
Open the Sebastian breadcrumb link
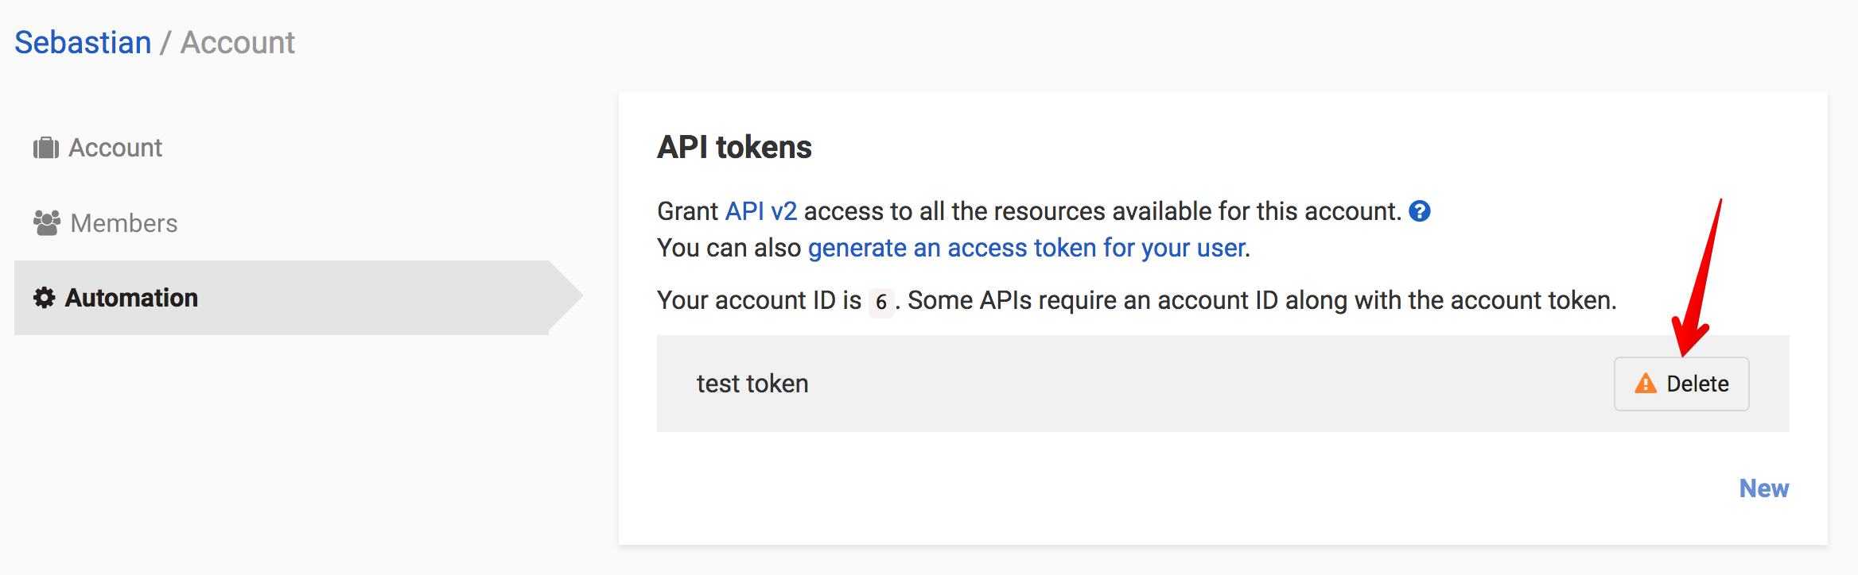pos(83,43)
